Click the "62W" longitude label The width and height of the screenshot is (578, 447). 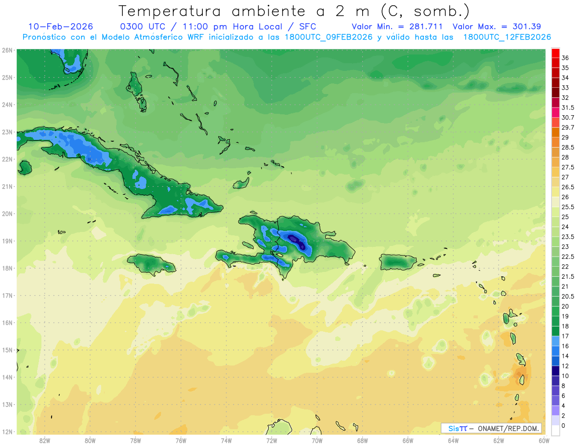(x=499, y=441)
